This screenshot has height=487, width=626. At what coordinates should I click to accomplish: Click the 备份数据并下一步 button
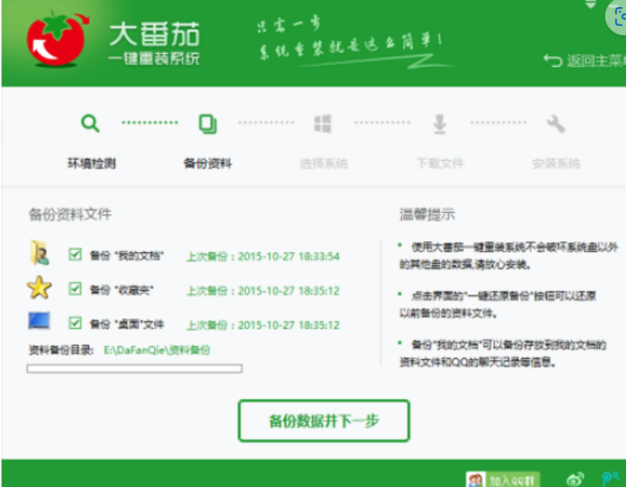(323, 421)
